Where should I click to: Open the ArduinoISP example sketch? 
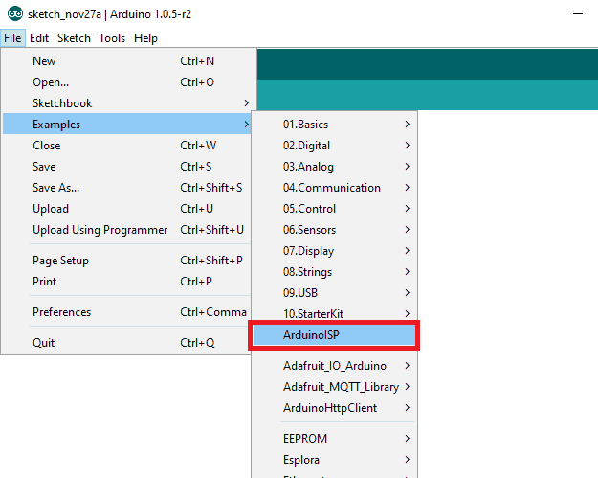click(335, 335)
